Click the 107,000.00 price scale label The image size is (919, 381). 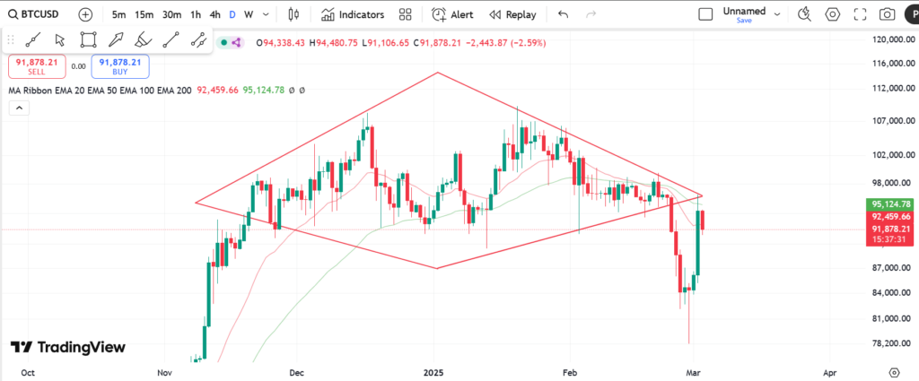coord(893,121)
